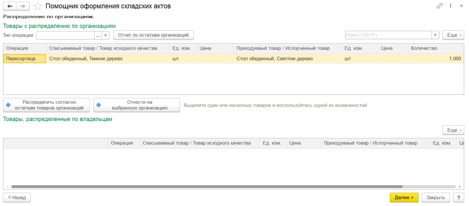469x206 pixels.
Task: Select the Пересортица operation cell
Action: pyautogui.click(x=24, y=59)
